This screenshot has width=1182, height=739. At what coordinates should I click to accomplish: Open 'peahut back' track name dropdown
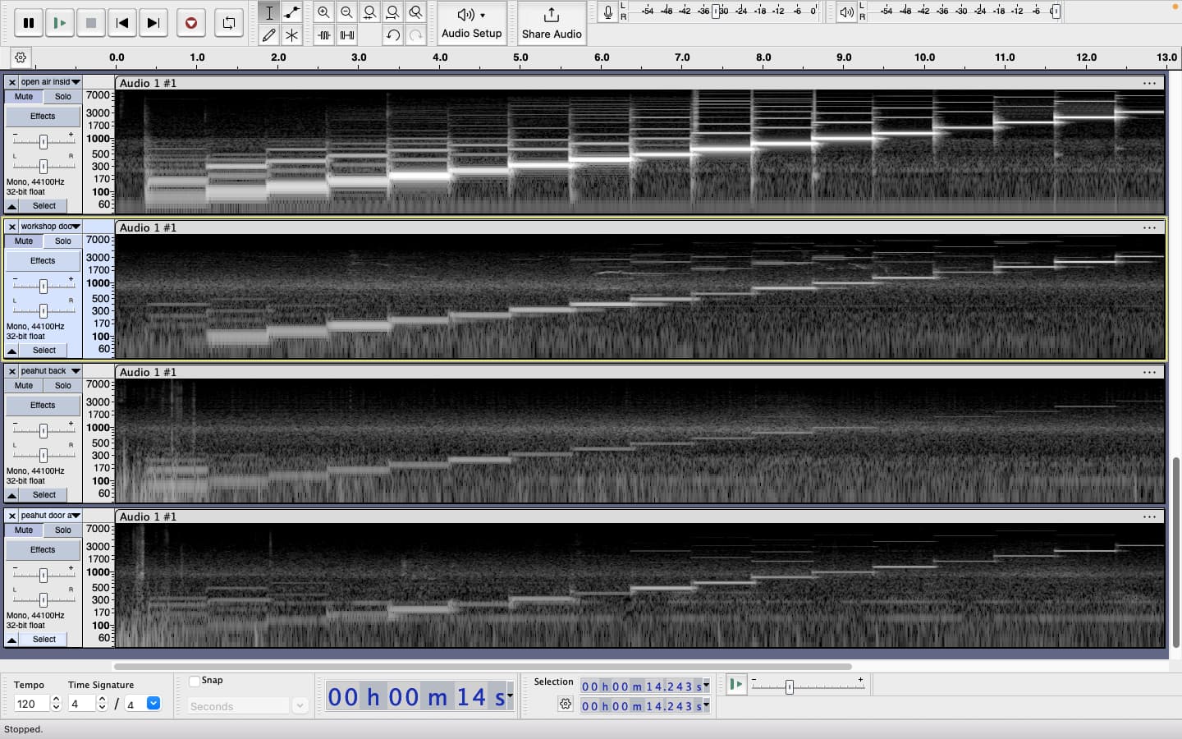[x=51, y=371]
